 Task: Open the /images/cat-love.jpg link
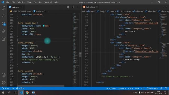(146, 23)
